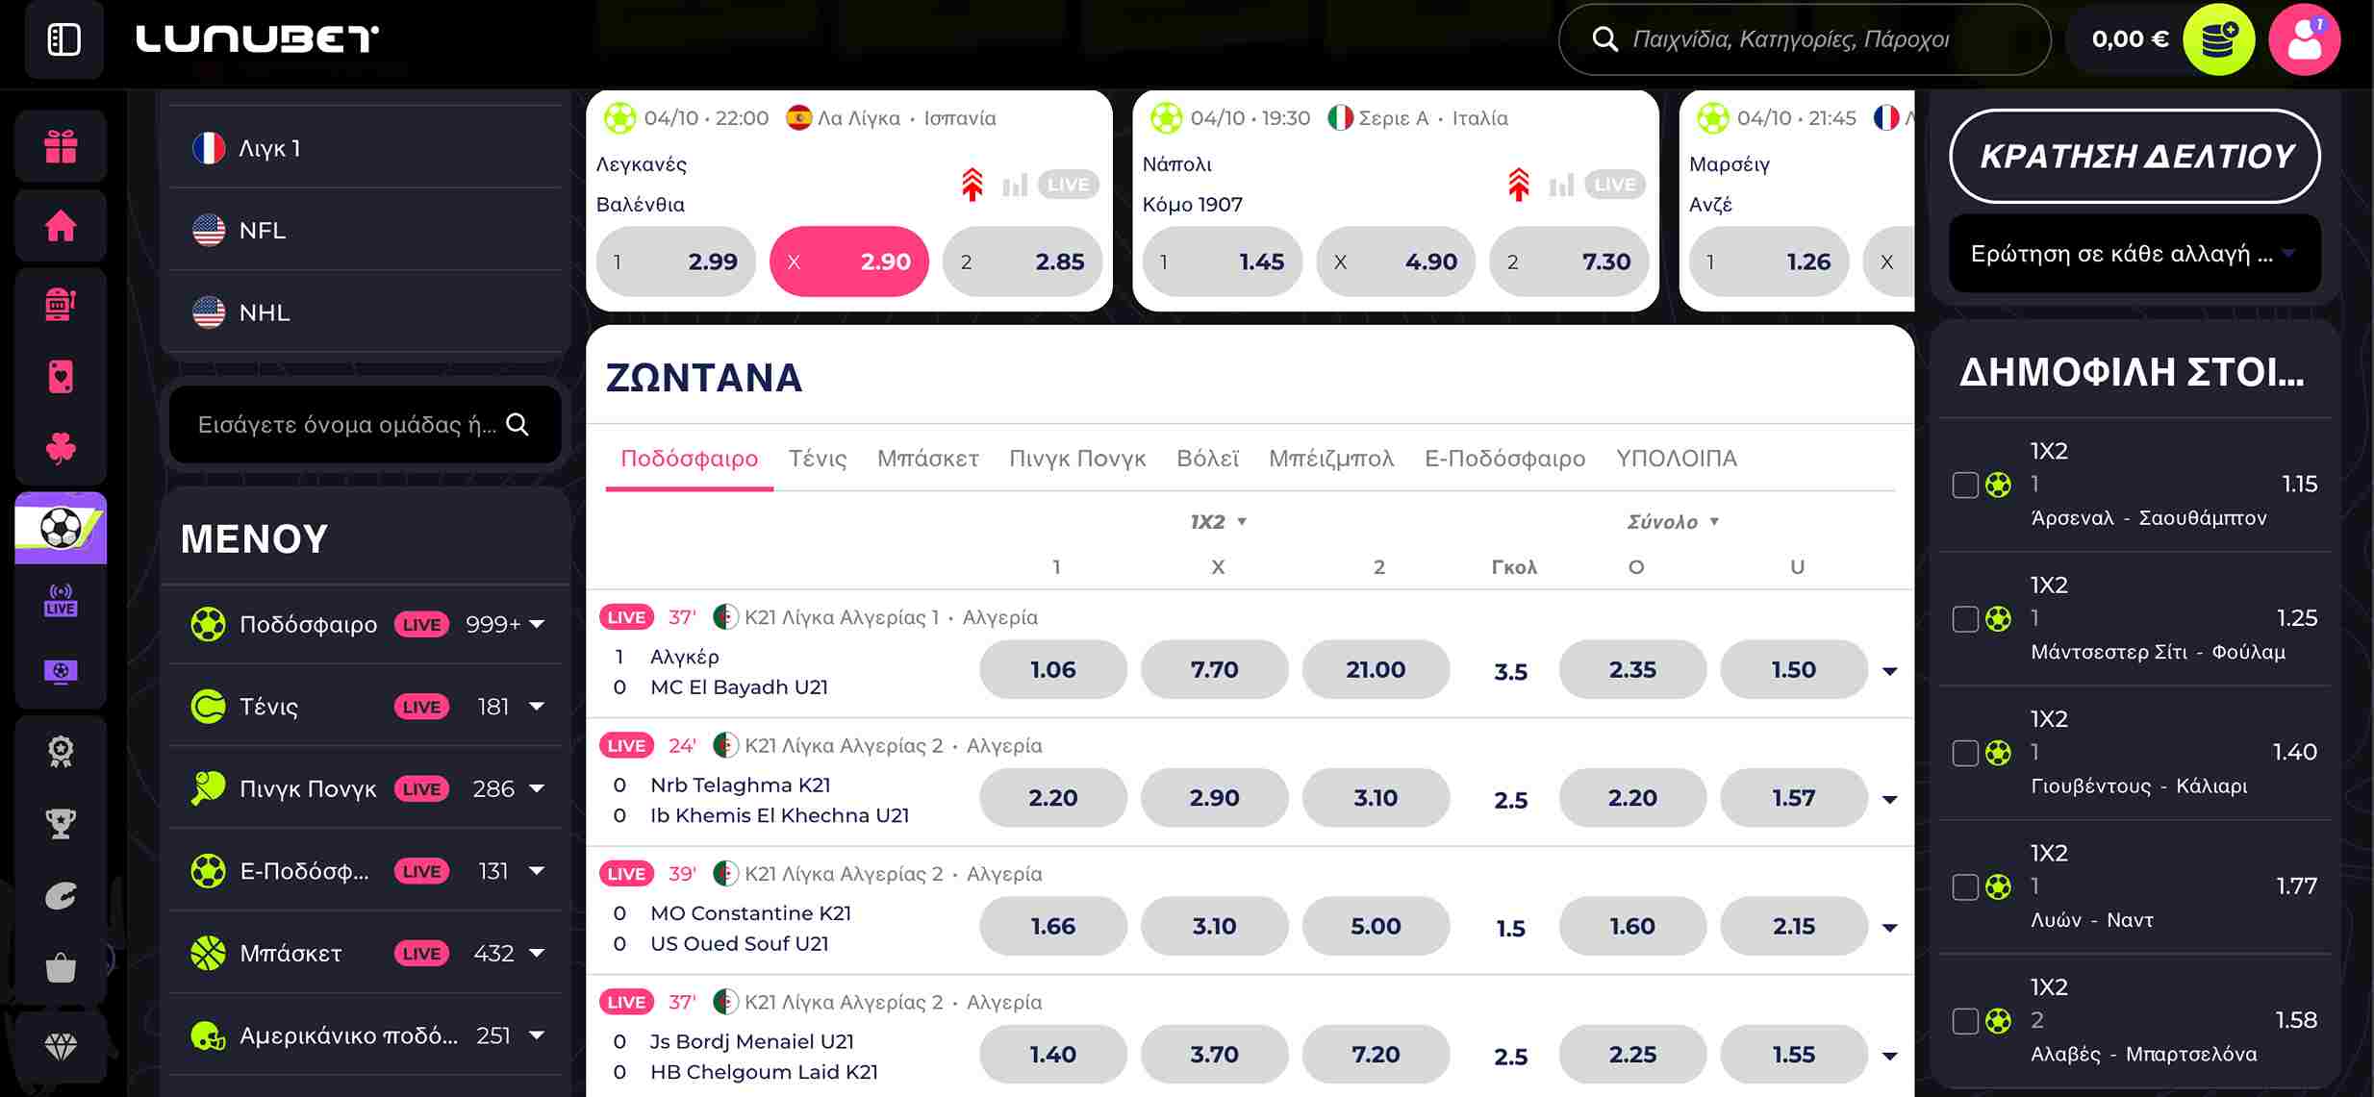Screen dimensions: 2374x1097
Task: Open the Ερώτηση σε κάθε αλλαγή dropdown
Action: [2134, 254]
